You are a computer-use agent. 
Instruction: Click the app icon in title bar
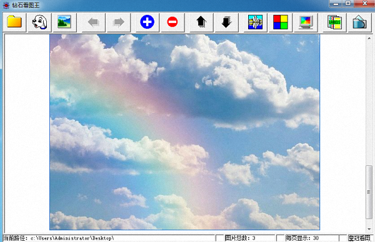[x=6, y=5]
